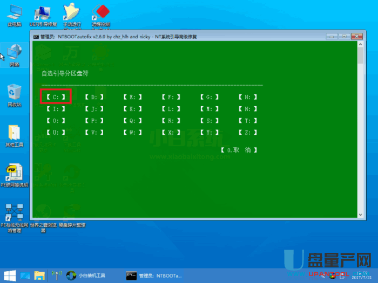Click the Windows Start button
Screen dimensions: 378x283
[8, 275]
